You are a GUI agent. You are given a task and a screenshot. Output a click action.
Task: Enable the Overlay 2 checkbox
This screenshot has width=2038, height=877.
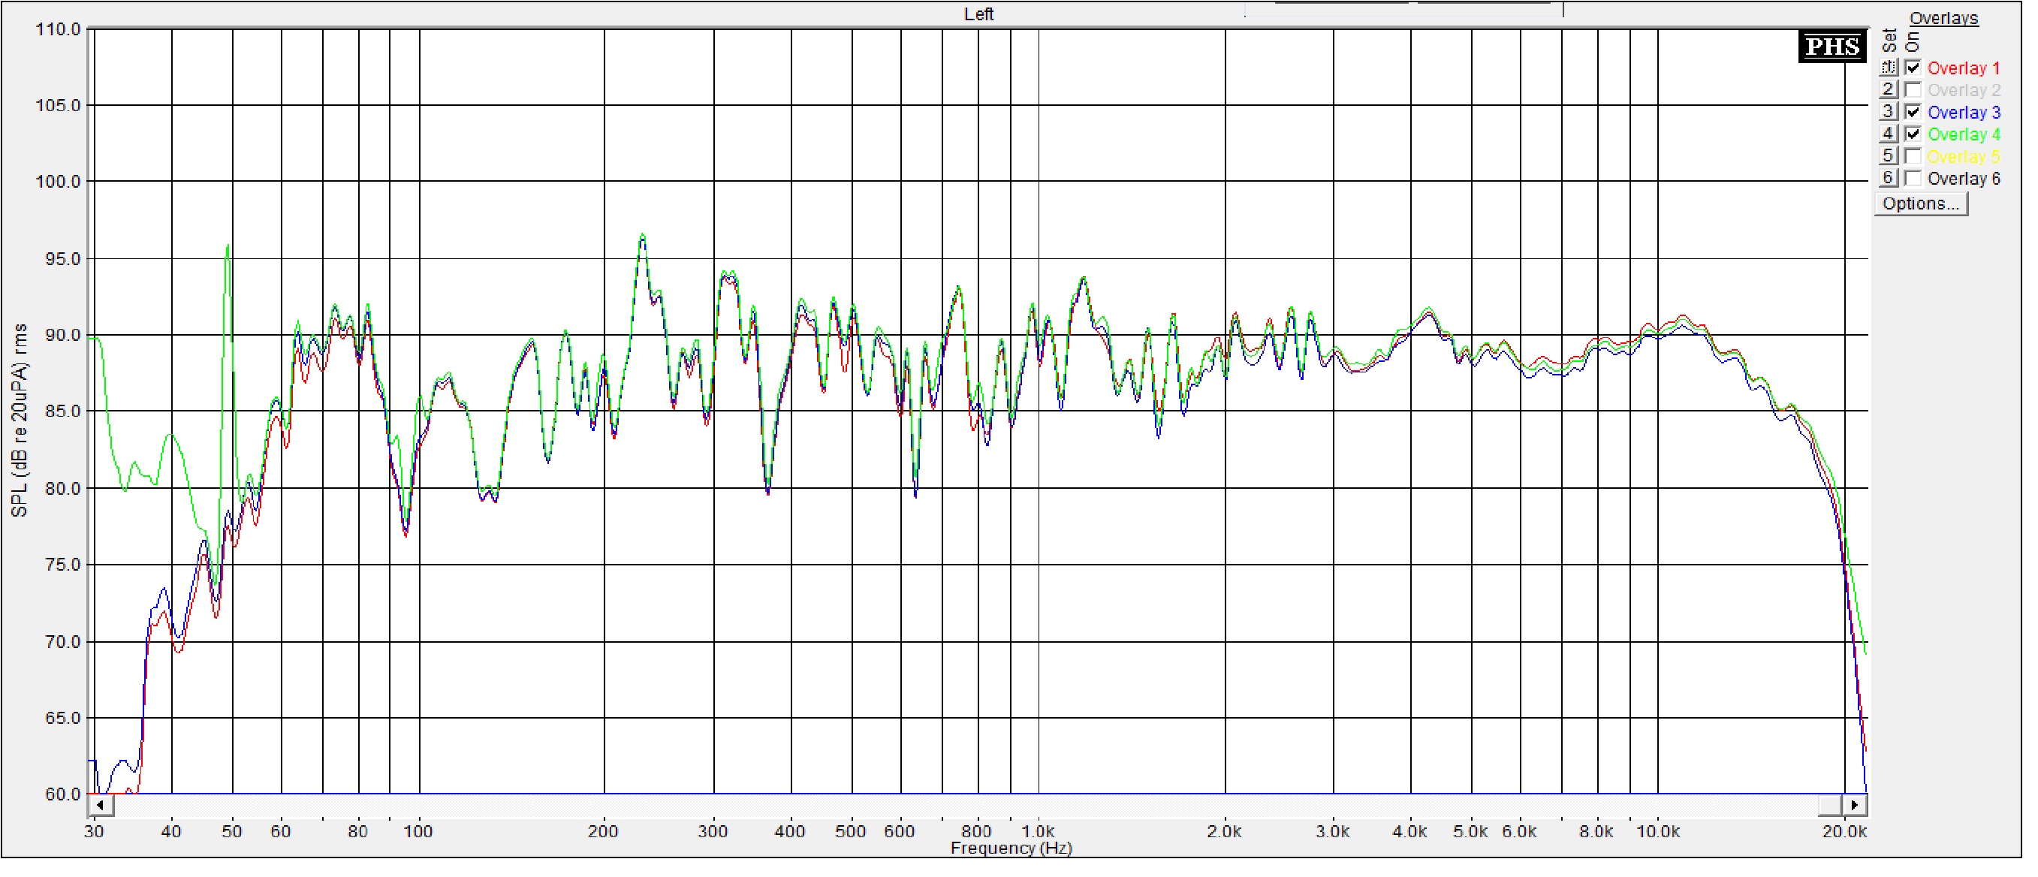click(1913, 90)
